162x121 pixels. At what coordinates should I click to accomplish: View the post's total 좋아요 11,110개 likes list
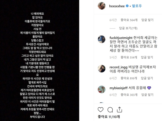click(x=109, y=117)
